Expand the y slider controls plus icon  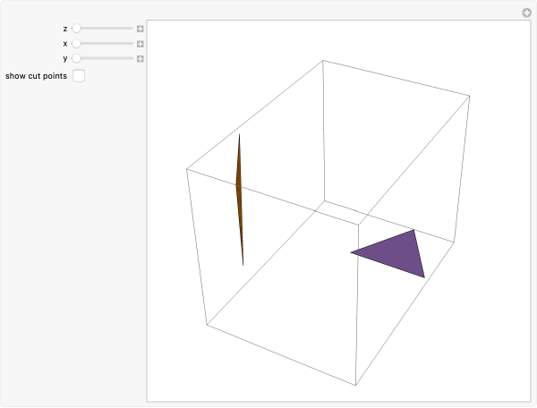pyautogui.click(x=141, y=58)
